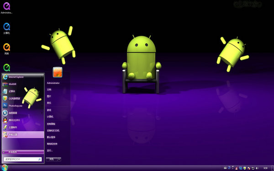Open 控制面板 control panel
Screen dimensions: 274x171
point(51,124)
